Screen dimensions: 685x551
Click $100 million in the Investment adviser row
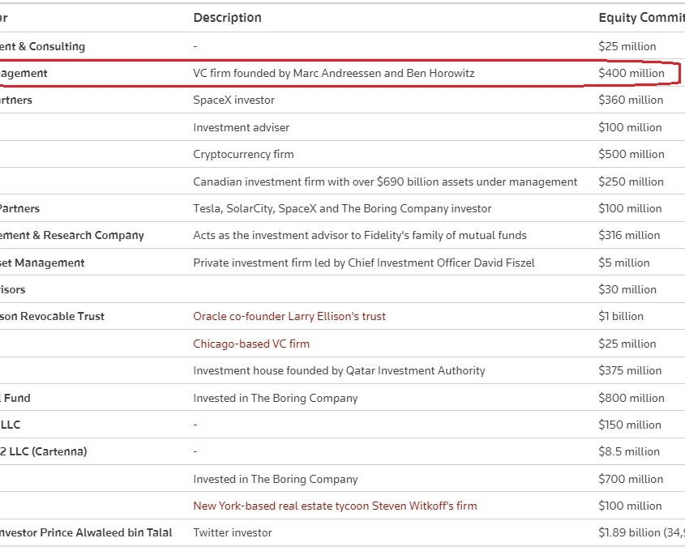coord(630,127)
